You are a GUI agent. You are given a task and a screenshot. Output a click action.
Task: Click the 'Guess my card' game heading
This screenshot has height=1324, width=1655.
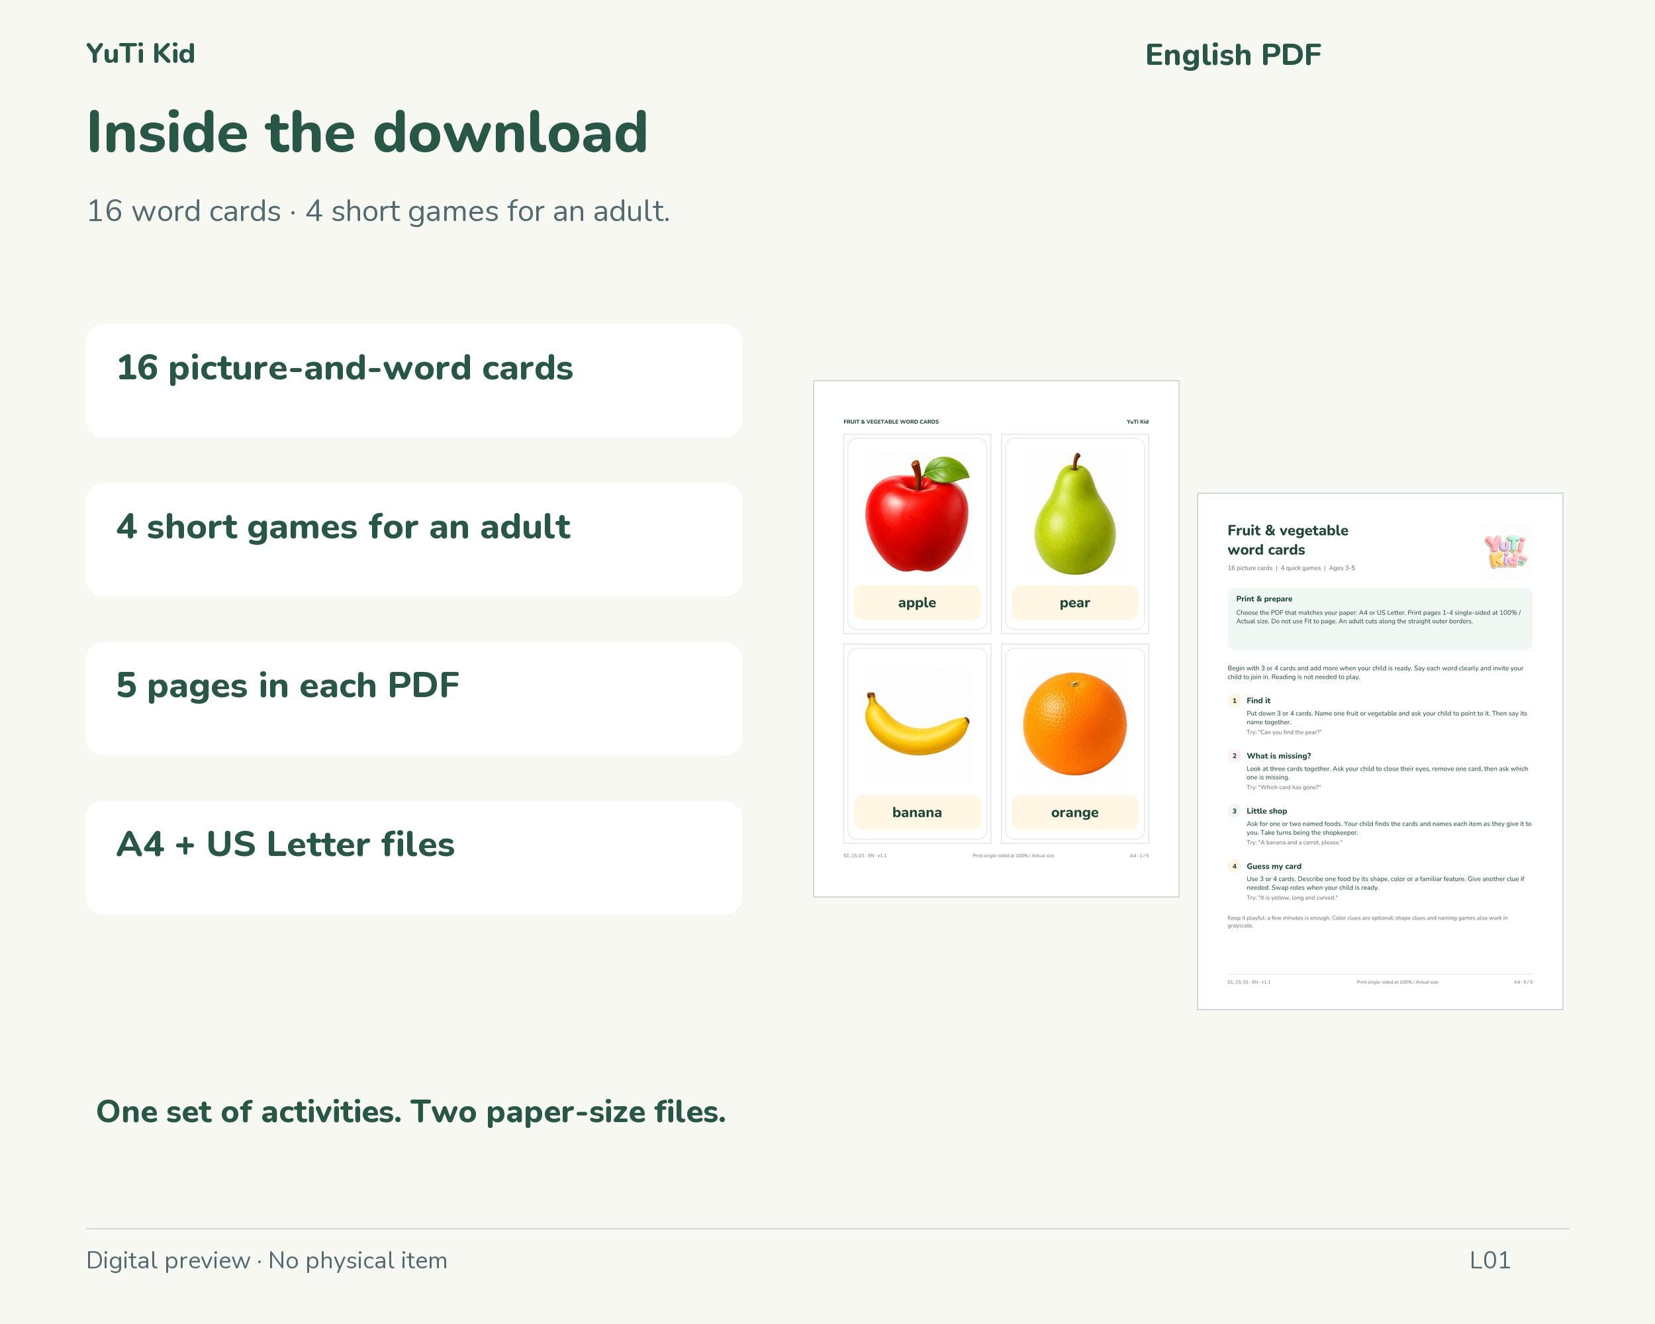[x=1274, y=867]
